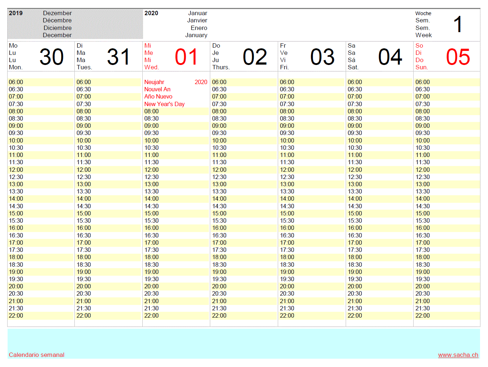Select the 07:00 slot on Friday
This screenshot has width=488, height=367.
point(312,97)
